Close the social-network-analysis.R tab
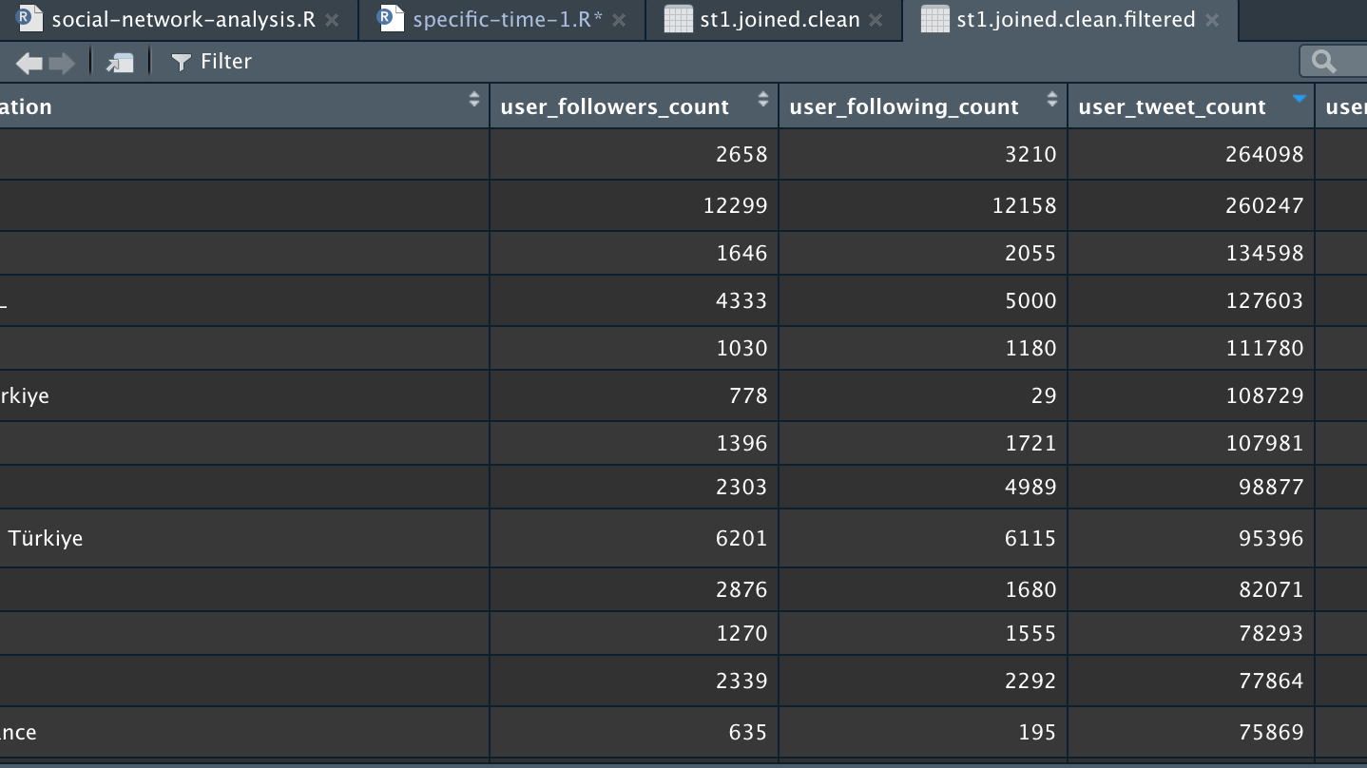 click(x=332, y=20)
